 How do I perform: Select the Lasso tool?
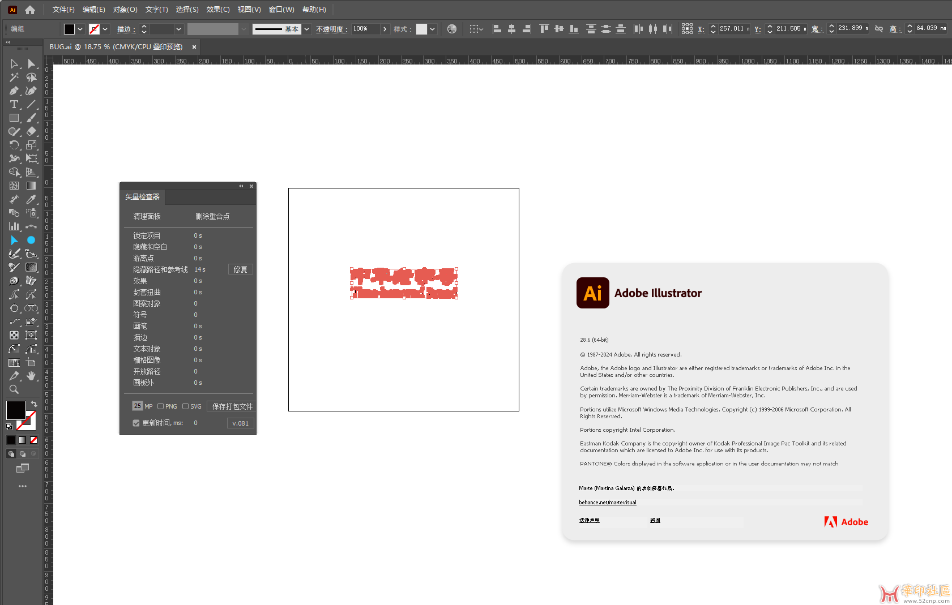tap(31, 78)
